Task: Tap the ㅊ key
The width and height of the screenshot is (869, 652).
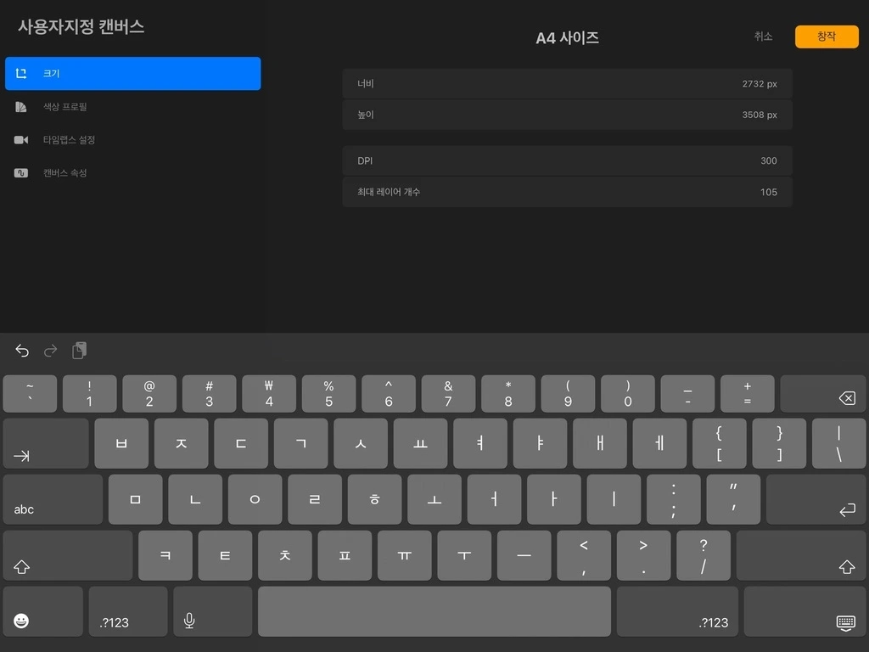Action: coord(285,555)
